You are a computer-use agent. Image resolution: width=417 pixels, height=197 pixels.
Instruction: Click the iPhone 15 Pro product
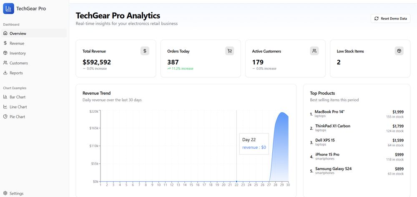[357, 156]
